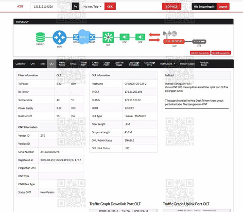Click the internet globe icon above ONT
The width and height of the screenshot is (243, 212).
(x=174, y=34)
